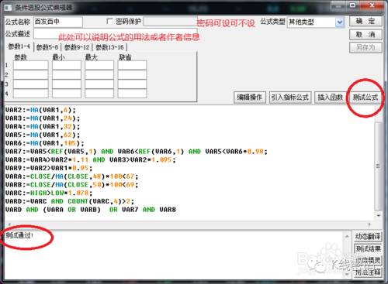Viewport: 388px width, 284px height.
Task: Click row 4 缺省 value field
Action: click(x=132, y=94)
